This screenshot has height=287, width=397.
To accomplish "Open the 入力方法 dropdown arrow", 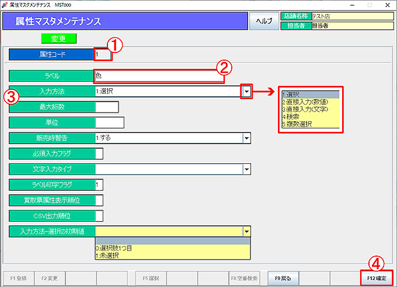I will tap(246, 92).
